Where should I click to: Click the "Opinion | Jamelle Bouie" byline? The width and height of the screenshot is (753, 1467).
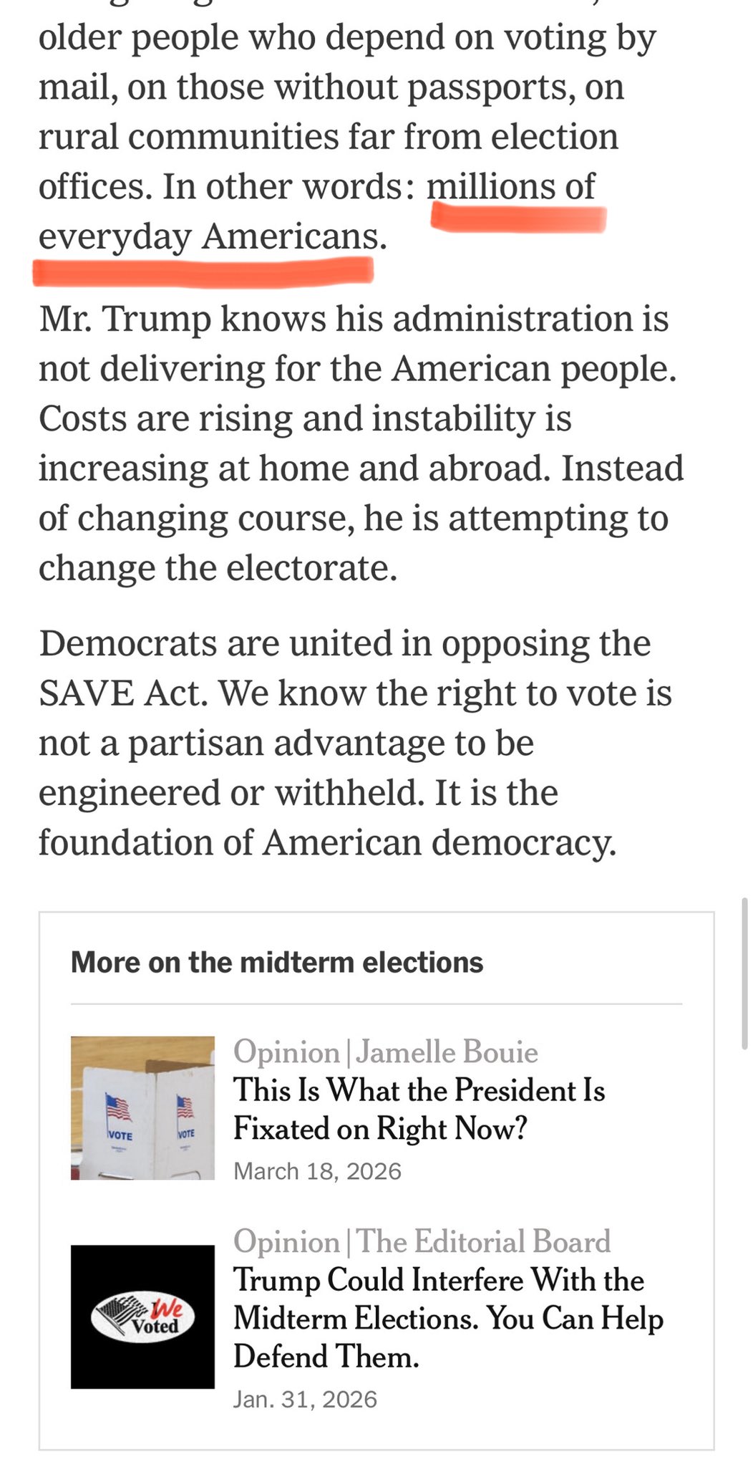pyautogui.click(x=385, y=1052)
